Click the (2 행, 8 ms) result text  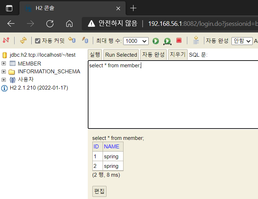click(106, 175)
